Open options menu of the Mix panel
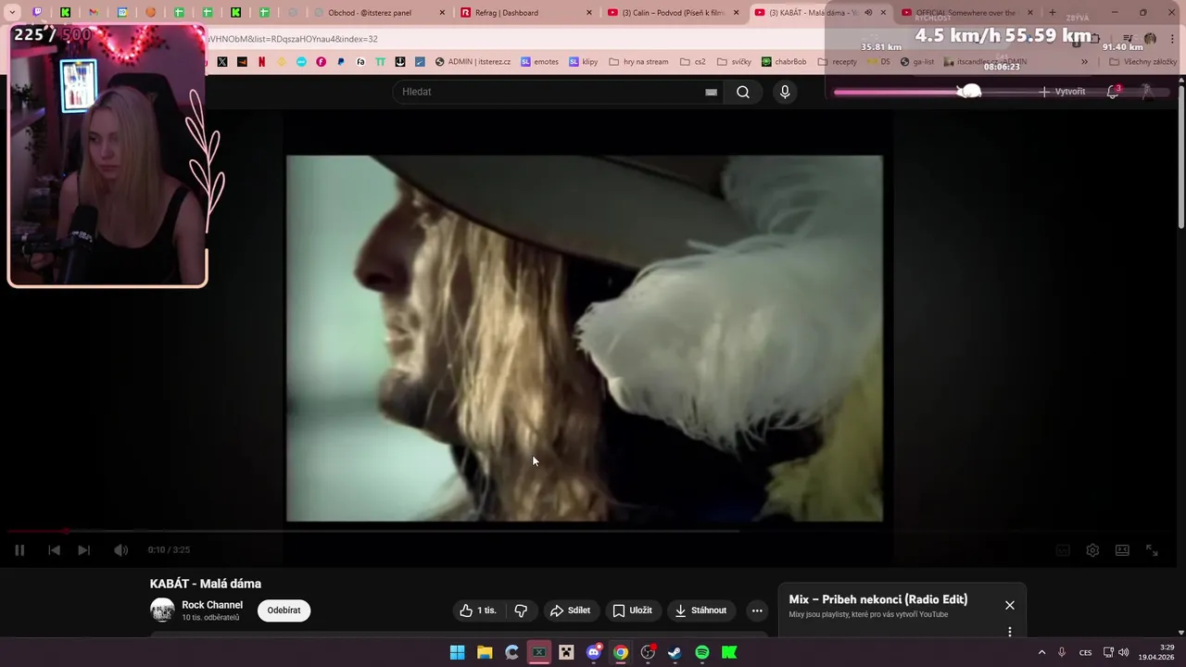 [1010, 632]
